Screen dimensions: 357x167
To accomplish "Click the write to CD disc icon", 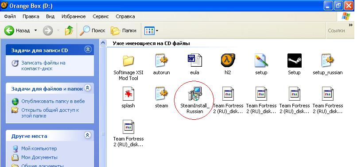I will pyautogui.click(x=15, y=63).
